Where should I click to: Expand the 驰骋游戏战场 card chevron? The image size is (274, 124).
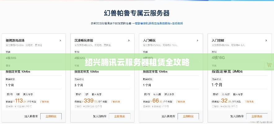pos(60,40)
